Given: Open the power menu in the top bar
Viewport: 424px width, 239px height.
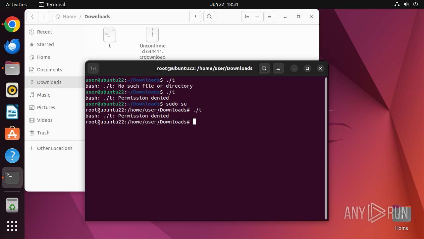Looking at the screenshot, I should (x=416, y=4).
